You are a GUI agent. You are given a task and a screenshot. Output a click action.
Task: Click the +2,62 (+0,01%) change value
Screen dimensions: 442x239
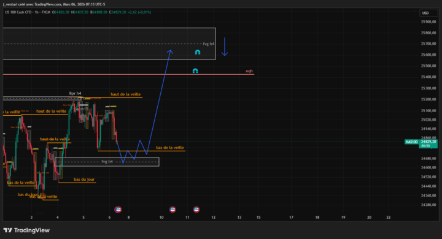pos(139,12)
